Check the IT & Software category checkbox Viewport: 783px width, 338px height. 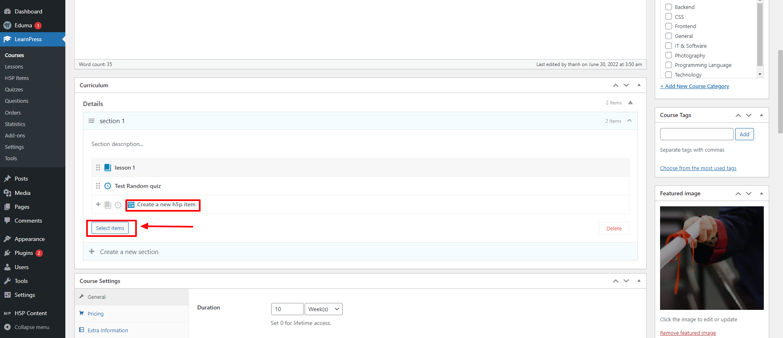pos(669,46)
